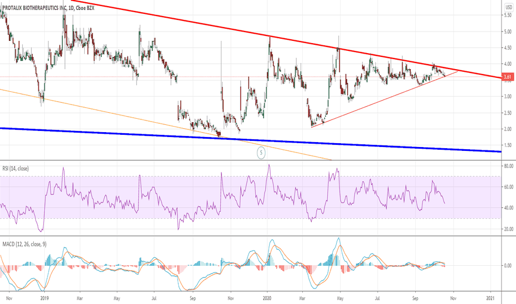Click the split event 'S' marker icon
This screenshot has height=304, width=516.
coord(261,153)
